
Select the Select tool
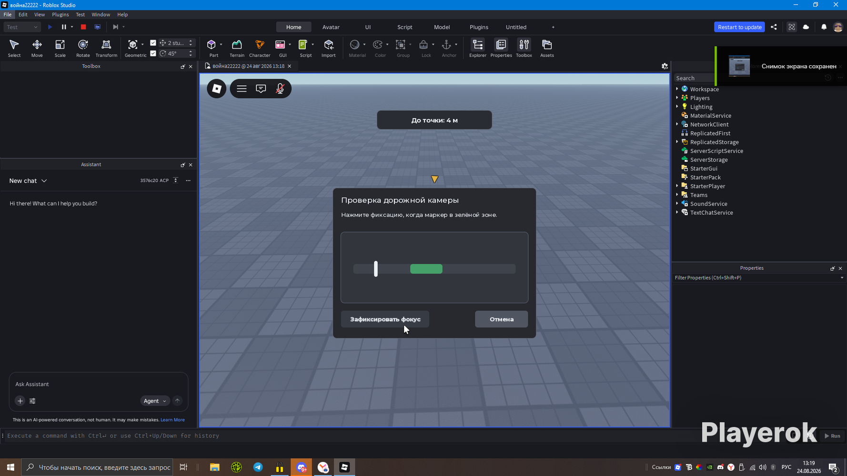click(x=14, y=48)
